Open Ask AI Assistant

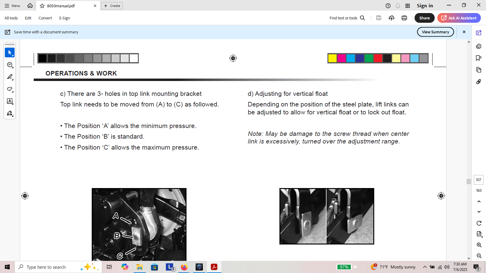tap(459, 18)
